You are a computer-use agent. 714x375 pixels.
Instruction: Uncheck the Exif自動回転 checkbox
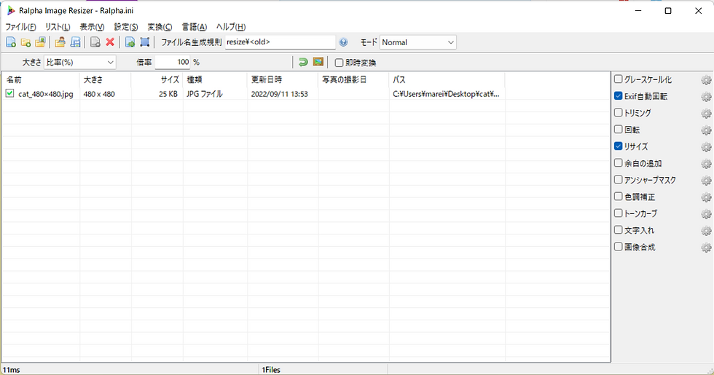coord(618,96)
